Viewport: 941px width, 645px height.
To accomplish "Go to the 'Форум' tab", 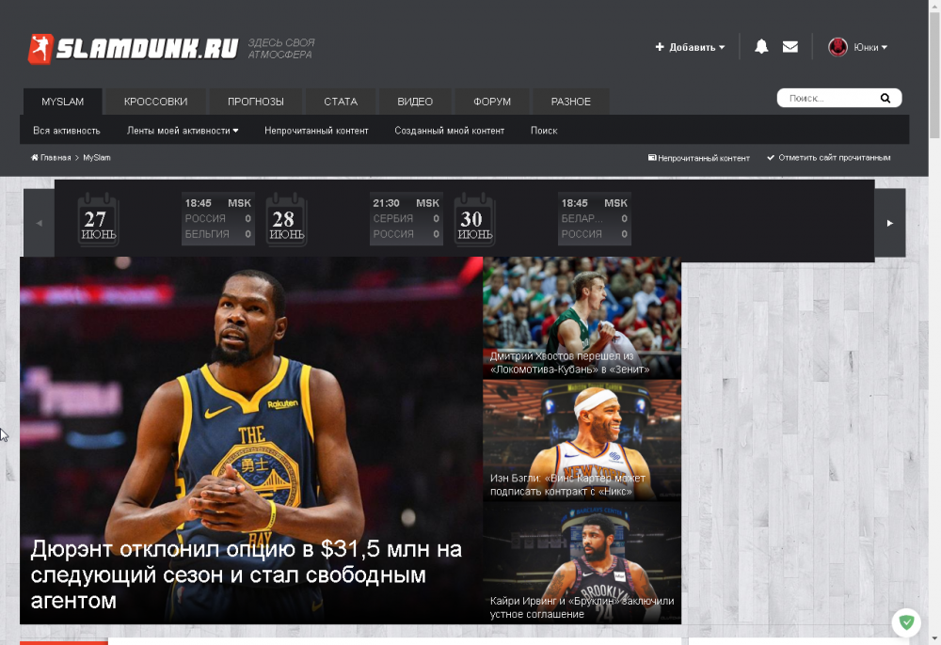I will [x=492, y=102].
